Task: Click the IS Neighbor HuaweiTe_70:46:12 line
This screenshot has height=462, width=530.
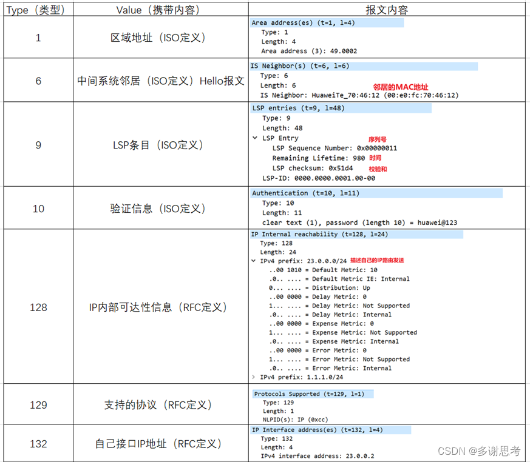Action: [359, 95]
